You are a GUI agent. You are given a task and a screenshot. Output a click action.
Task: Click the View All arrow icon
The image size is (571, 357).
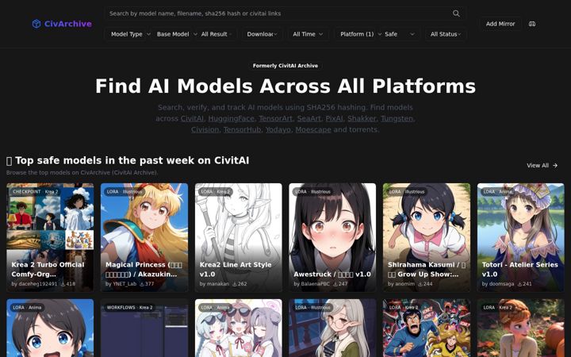555,165
